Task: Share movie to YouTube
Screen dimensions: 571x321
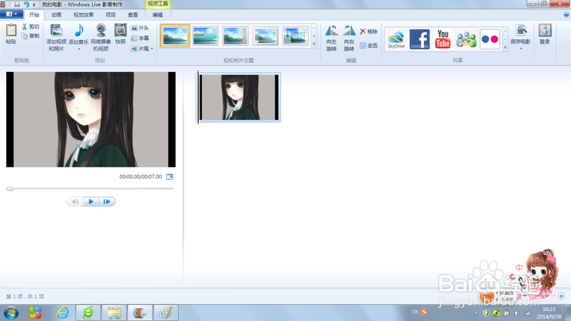Action: [443, 39]
